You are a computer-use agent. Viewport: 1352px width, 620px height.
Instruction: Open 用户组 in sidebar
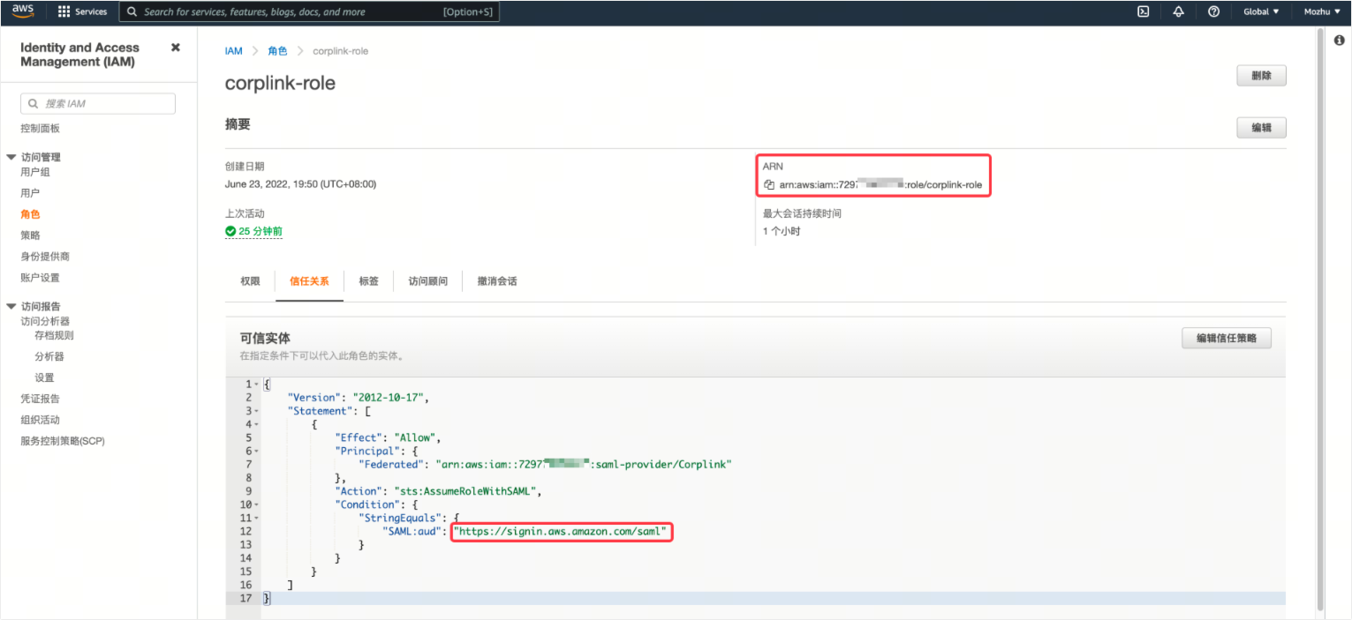tap(35, 173)
